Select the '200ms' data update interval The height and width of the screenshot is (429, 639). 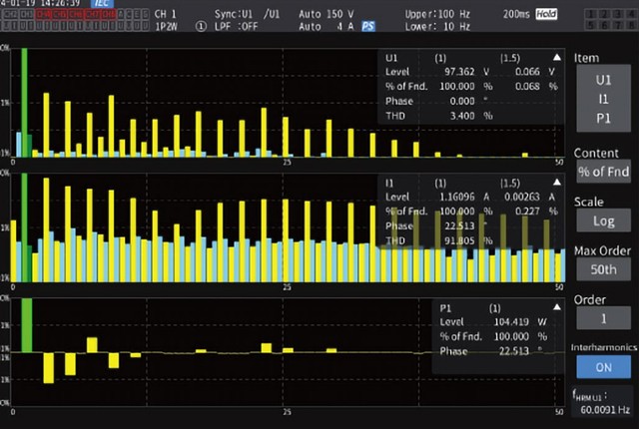pyautogui.click(x=516, y=14)
